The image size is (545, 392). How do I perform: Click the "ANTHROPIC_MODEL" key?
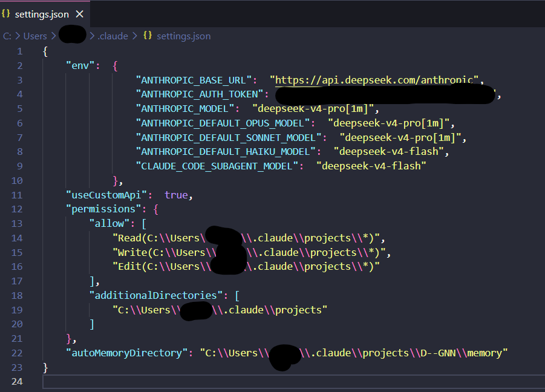(185, 109)
